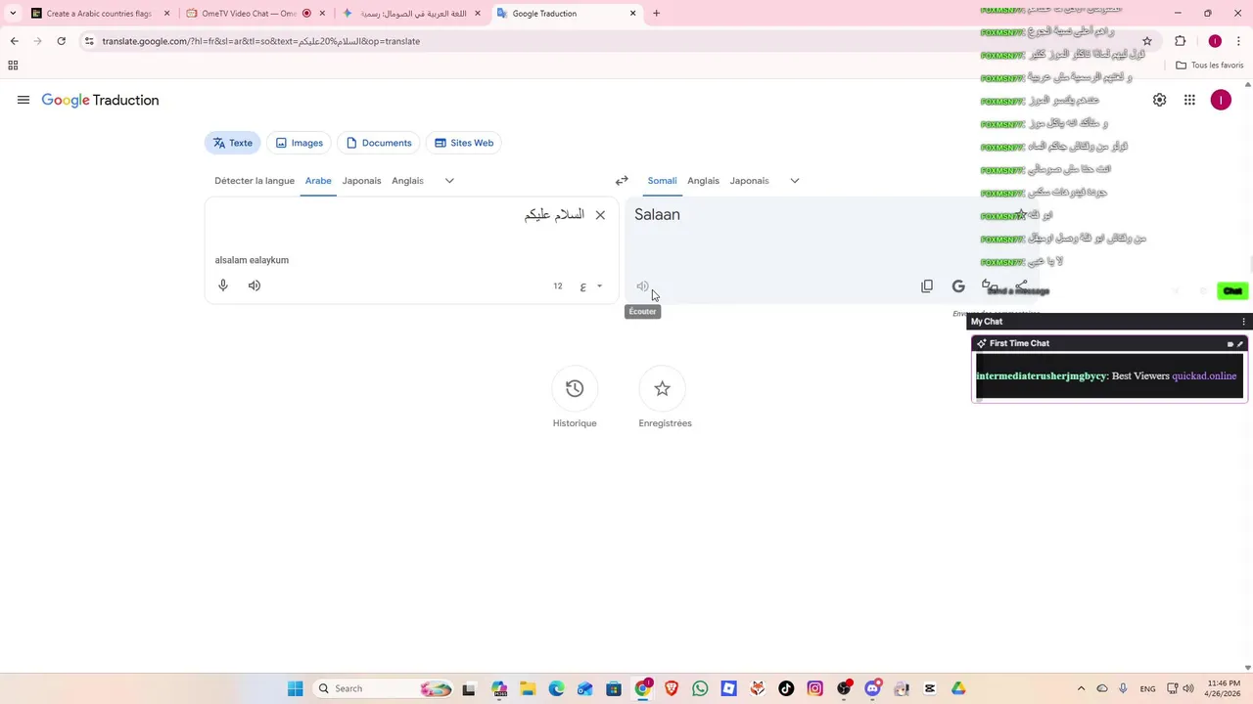Image resolution: width=1253 pixels, height=704 pixels.
Task: Start voice input with the microphone
Action: tap(223, 286)
